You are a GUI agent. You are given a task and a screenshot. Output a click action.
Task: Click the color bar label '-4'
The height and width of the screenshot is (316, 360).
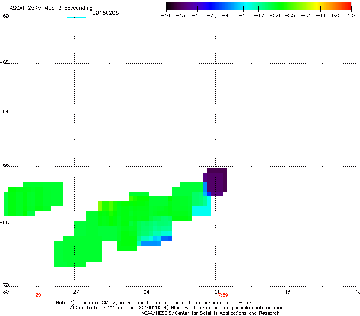(x=225, y=16)
